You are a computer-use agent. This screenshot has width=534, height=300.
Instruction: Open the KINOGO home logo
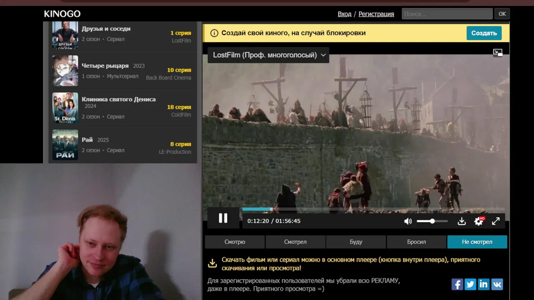tap(62, 14)
